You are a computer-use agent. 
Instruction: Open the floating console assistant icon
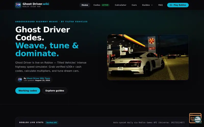point(195,118)
